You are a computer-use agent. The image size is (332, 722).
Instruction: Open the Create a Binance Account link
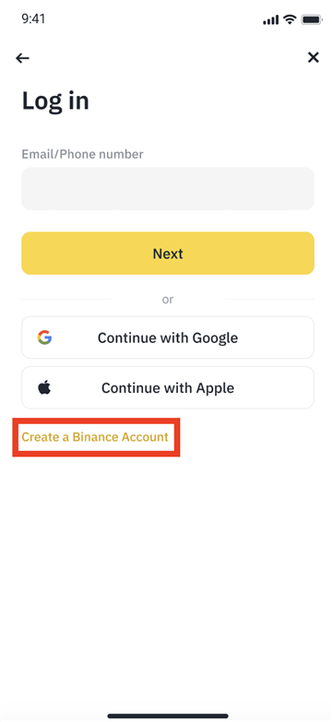[x=95, y=437]
